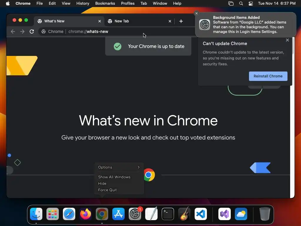The image size is (301, 226).
Task: Open Visual Studio from the Dock
Action: (225, 214)
